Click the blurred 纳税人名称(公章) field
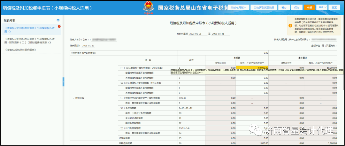The height and width of the screenshot is (146, 345). point(104,40)
